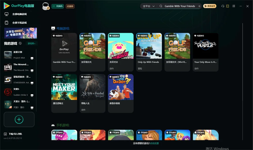The image size is (253, 150).
Task: Select Project: Mist in my games list
Action: 19,55
